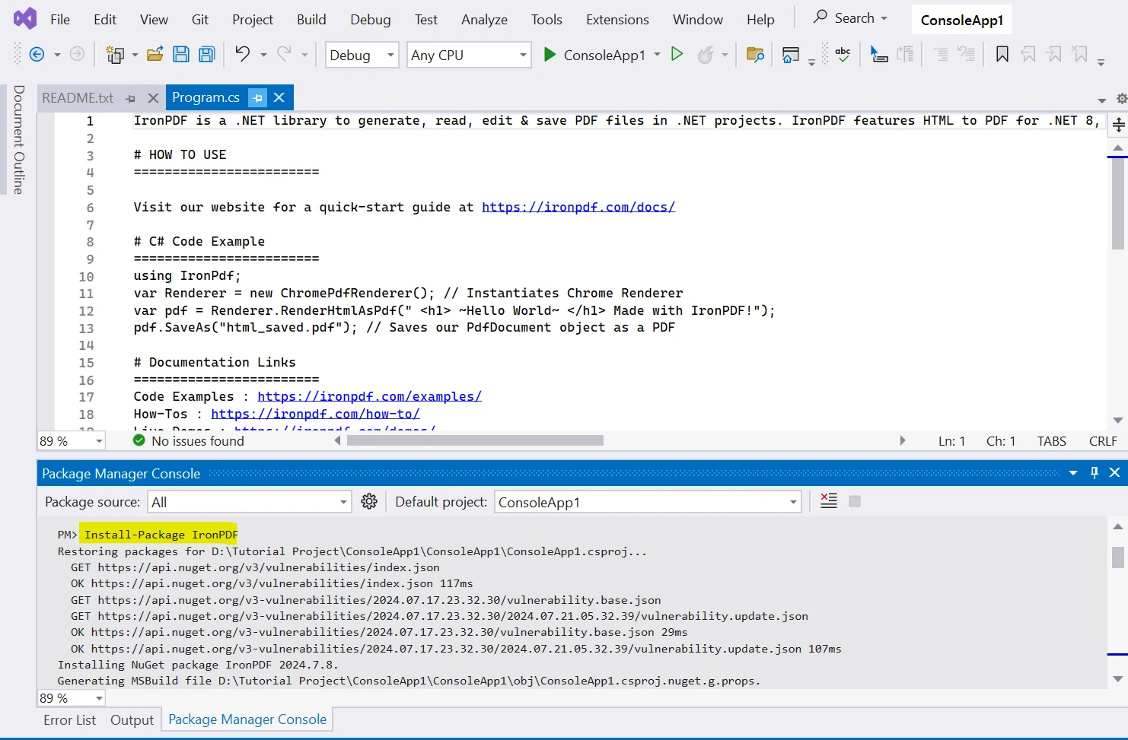1128x740 pixels.
Task: Click the bookmark toggle icon in toolbar
Action: click(x=1002, y=54)
